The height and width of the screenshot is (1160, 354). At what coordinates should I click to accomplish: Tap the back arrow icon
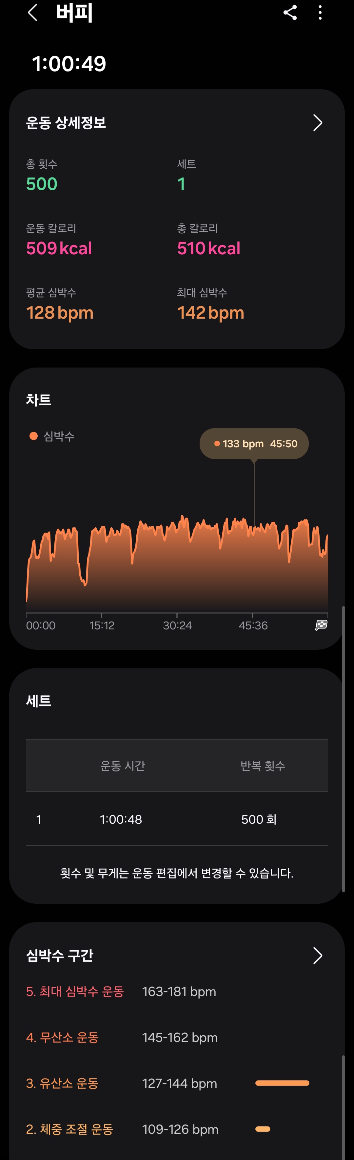click(32, 12)
